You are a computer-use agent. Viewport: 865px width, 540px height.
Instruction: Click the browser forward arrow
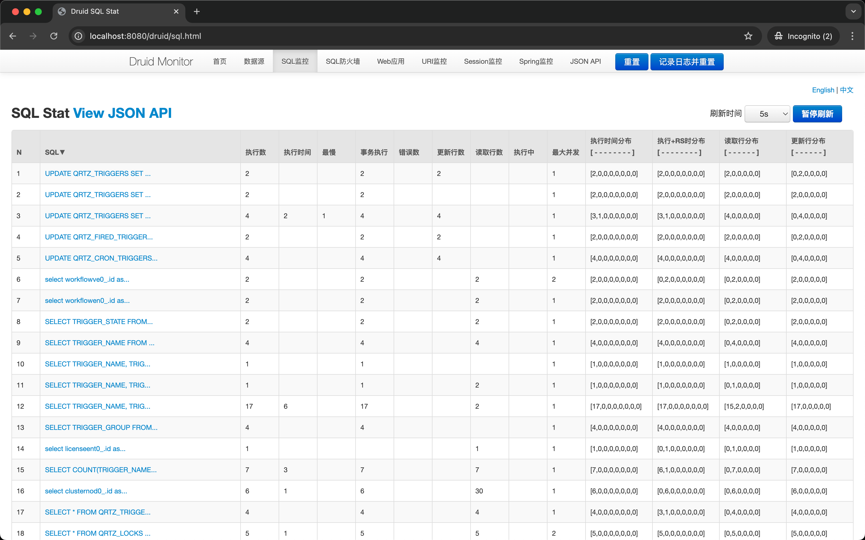[x=33, y=36]
